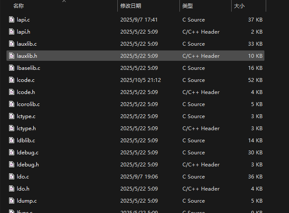
Task: Click the lbaselib.c file icon
Action: click(x=12, y=68)
